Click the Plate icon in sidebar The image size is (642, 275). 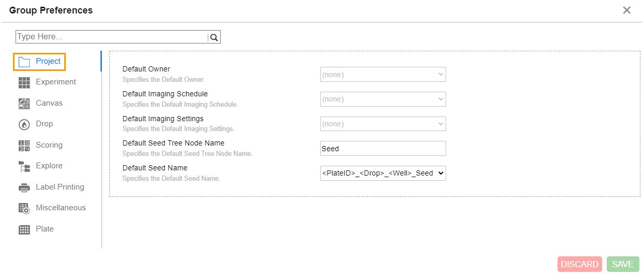[24, 229]
